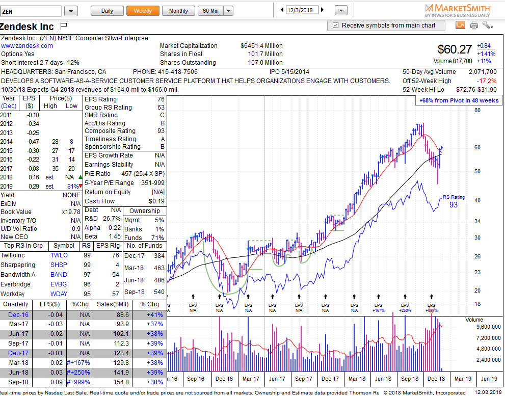Viewport: 505px width, 396px height.
Task: Click the red down triangle for 2019 estimate
Action: pyautogui.click(x=80, y=186)
